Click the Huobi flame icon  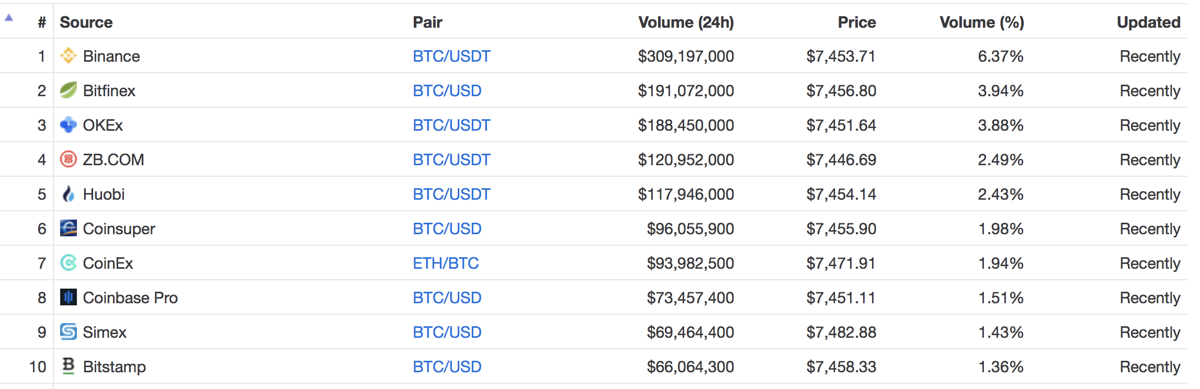pos(69,193)
